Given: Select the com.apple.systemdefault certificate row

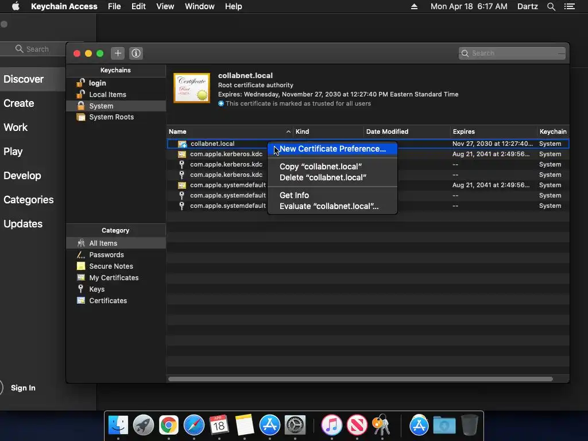Looking at the screenshot, I should 368,185.
